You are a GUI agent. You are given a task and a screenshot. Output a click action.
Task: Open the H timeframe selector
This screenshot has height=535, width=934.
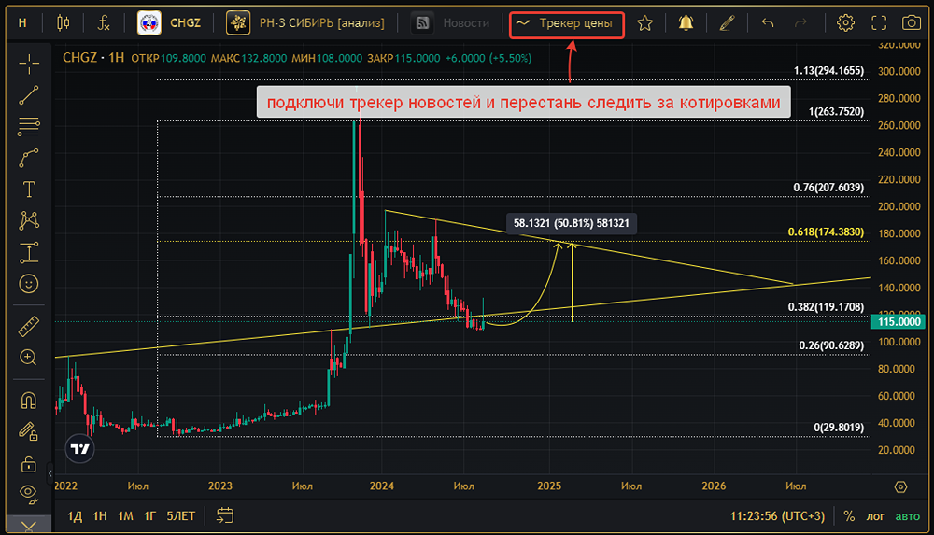coord(22,23)
